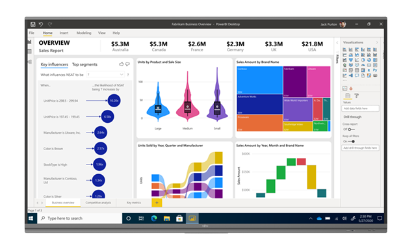Click Jack Purton's profile picture
This screenshot has width=416, height=234.
point(343,25)
